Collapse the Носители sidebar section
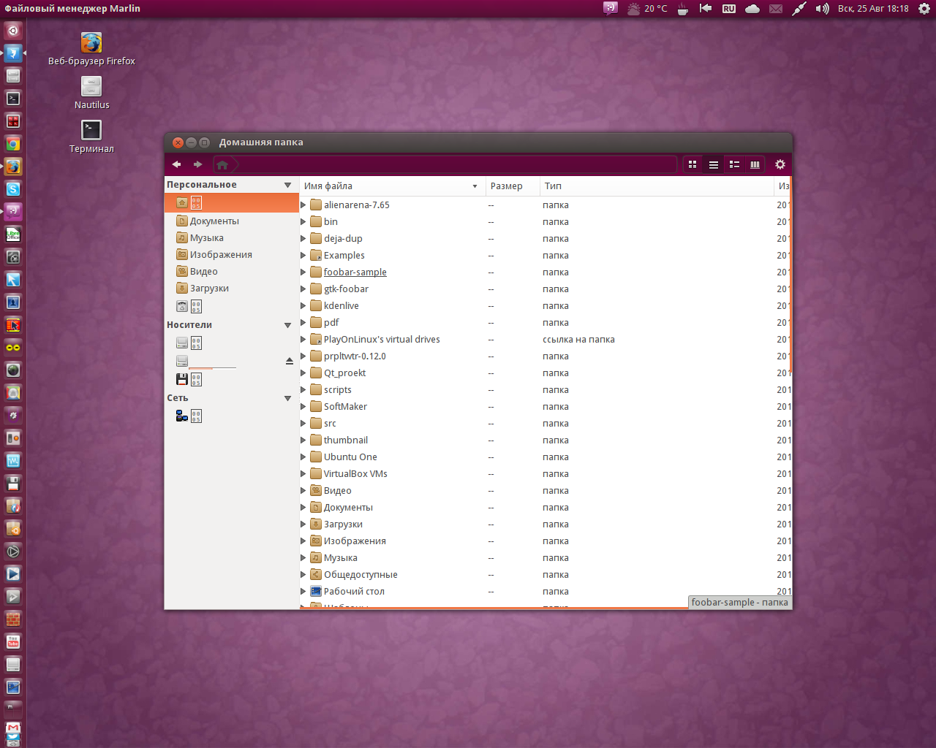Viewport: 936px width, 748px height. click(x=287, y=325)
